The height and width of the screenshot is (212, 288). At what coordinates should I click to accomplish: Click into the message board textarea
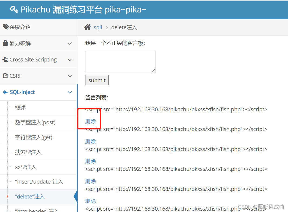(x=120, y=62)
